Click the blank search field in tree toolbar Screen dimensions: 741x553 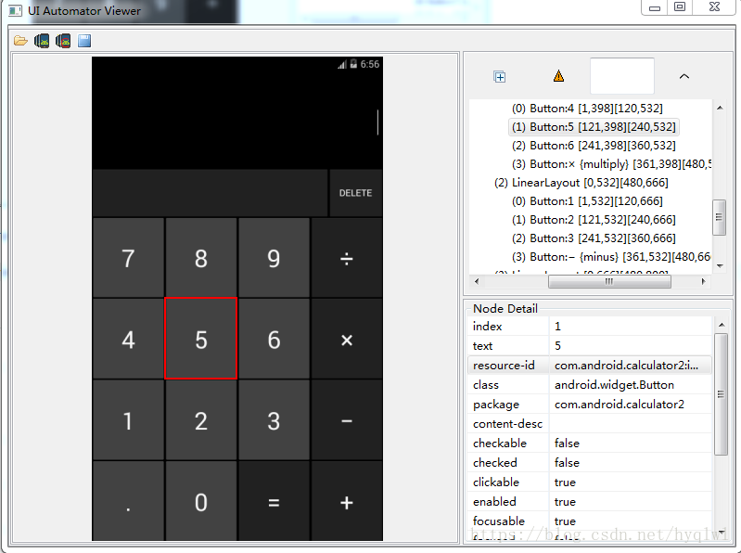[x=622, y=76]
